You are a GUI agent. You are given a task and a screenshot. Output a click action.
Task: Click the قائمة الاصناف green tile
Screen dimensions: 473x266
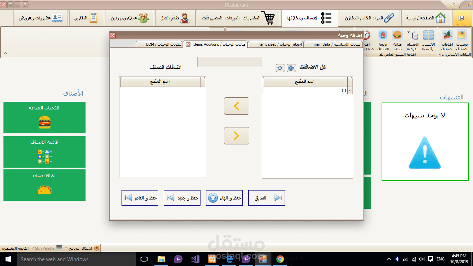44,152
